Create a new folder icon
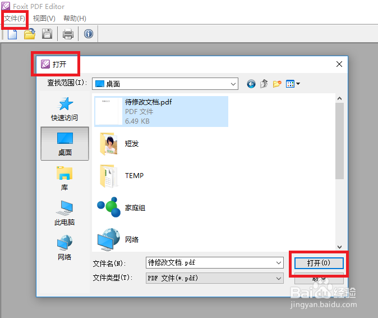Viewport: 378px width, 318px height. (277, 84)
